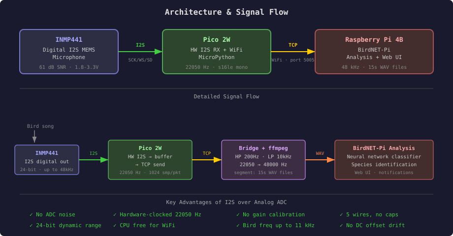
Task: Click the 'No ADC noise' advantage
Action: pyautogui.click(x=52, y=215)
